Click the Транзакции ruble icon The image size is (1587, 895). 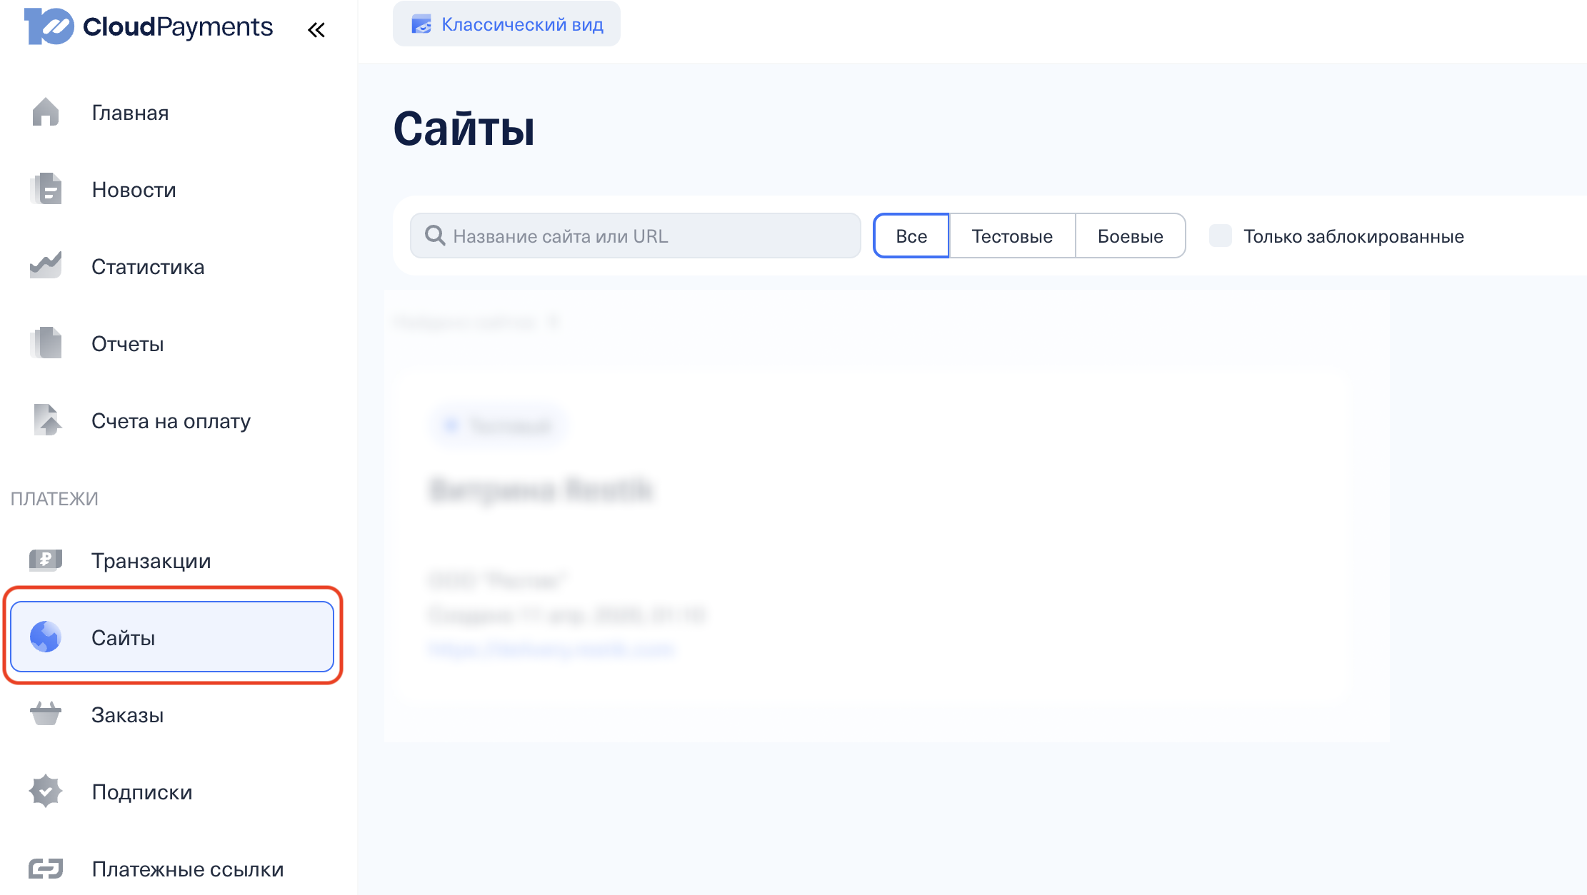coord(46,560)
